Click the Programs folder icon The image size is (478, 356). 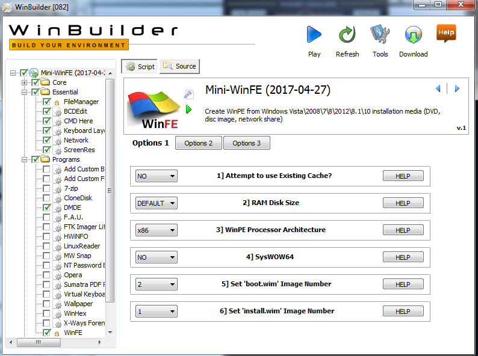tap(45, 159)
